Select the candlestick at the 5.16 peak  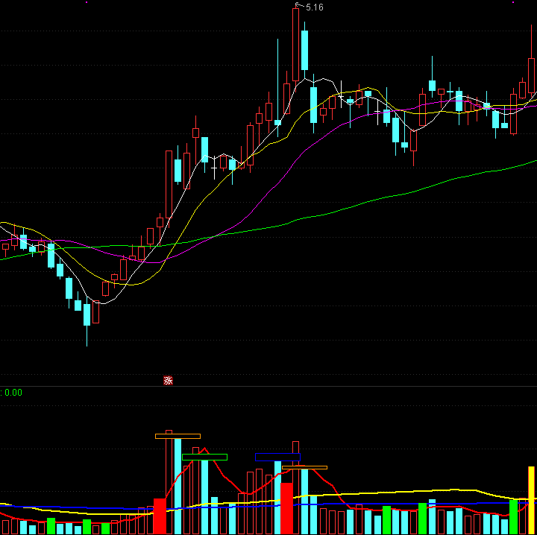(295, 45)
